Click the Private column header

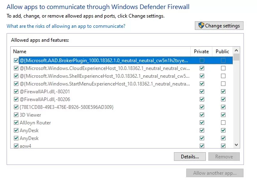point(201,52)
